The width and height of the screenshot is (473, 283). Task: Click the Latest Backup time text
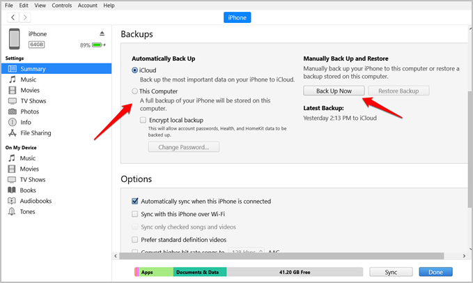(340, 118)
